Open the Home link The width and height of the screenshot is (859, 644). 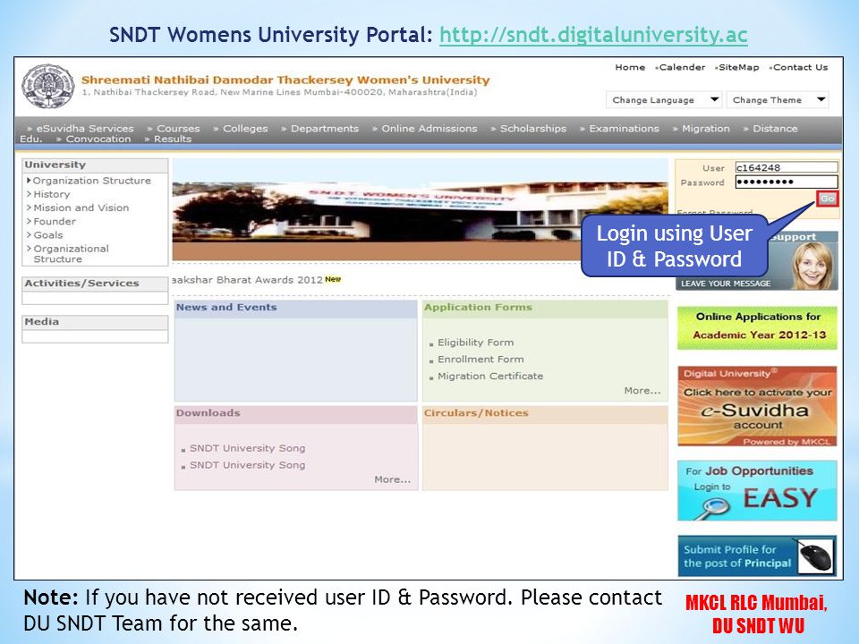(x=629, y=67)
